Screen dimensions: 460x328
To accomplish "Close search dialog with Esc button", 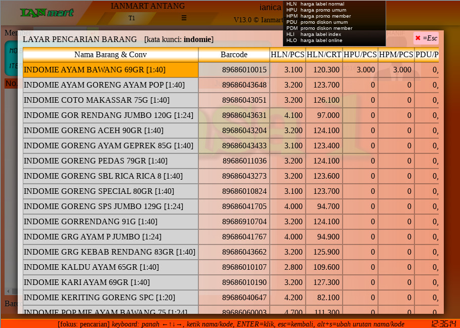I will pos(426,38).
